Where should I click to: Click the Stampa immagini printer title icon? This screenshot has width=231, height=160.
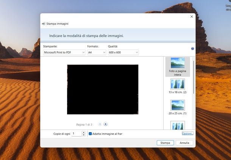pos(44,24)
